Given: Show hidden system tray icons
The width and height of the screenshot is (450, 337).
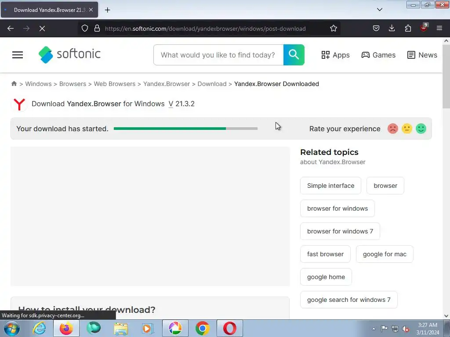Looking at the screenshot, I should (374, 329).
